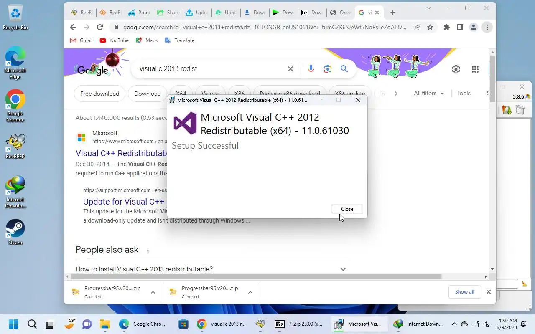The width and height of the screenshot is (535, 334).
Task: Switch to Internet Download Manager taskbar window
Action: coord(419,324)
